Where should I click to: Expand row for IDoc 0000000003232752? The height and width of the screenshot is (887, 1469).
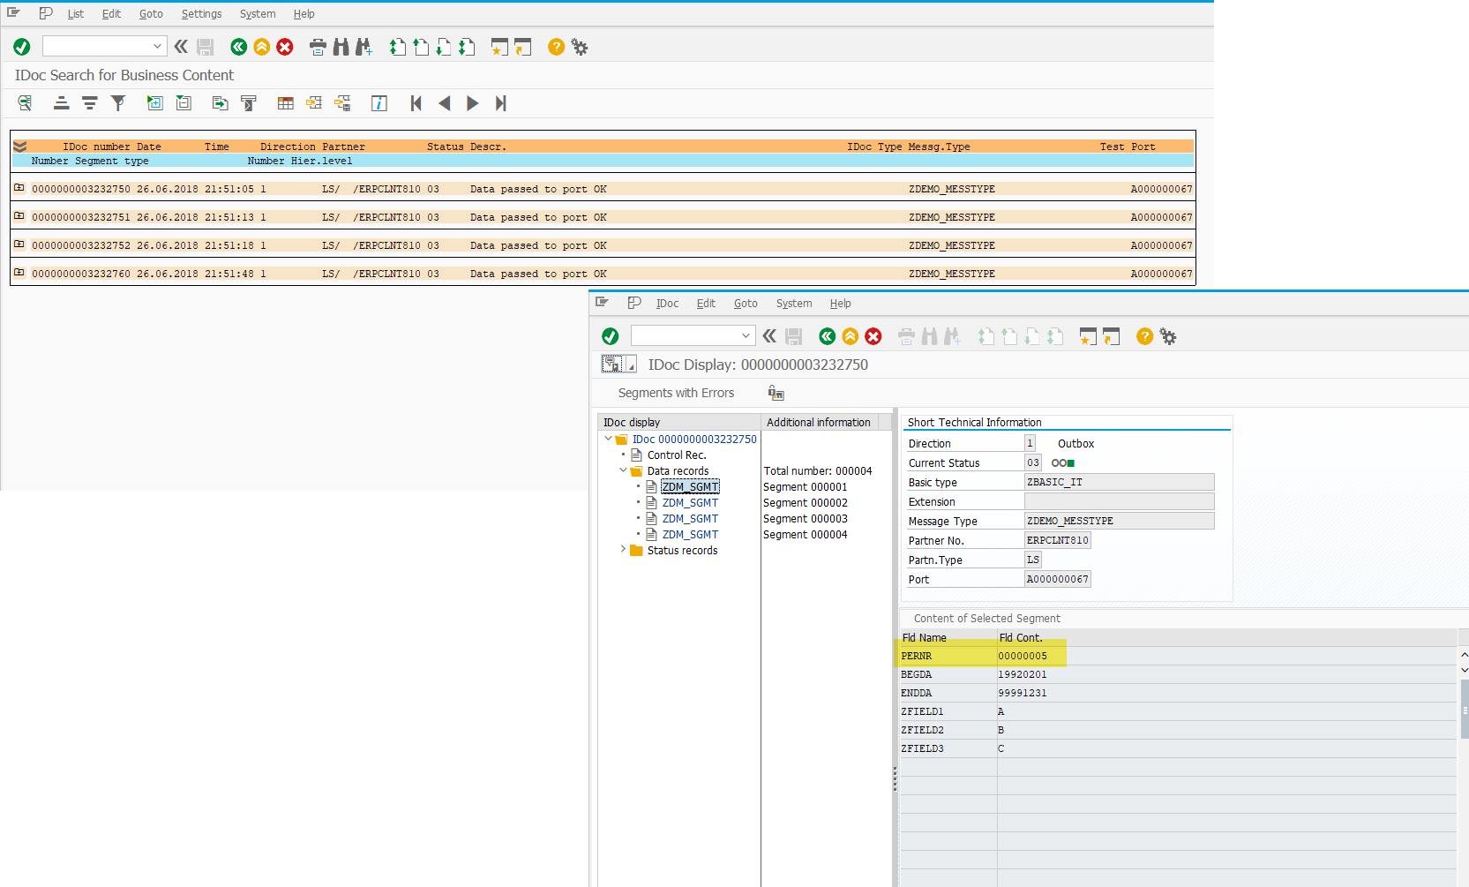(x=19, y=244)
